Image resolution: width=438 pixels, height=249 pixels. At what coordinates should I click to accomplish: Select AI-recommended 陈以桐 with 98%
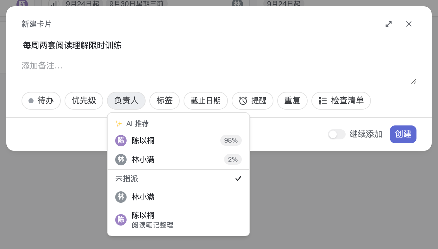(x=178, y=140)
